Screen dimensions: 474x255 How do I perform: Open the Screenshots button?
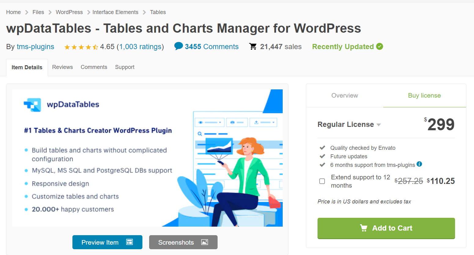183,242
